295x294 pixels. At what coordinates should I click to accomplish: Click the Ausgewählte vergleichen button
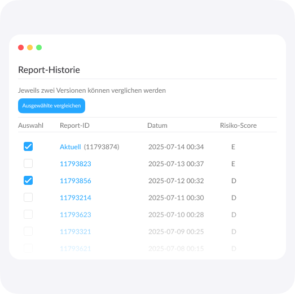[51, 106]
